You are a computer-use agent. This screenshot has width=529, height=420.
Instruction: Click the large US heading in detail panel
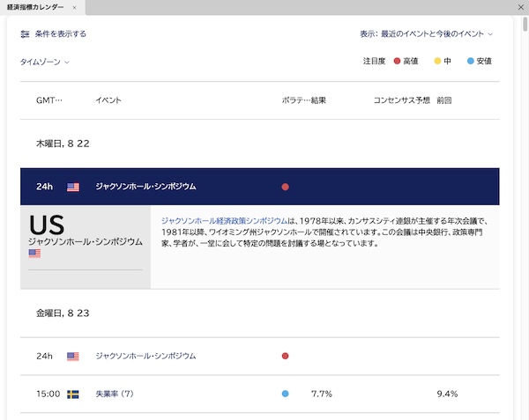(x=47, y=225)
